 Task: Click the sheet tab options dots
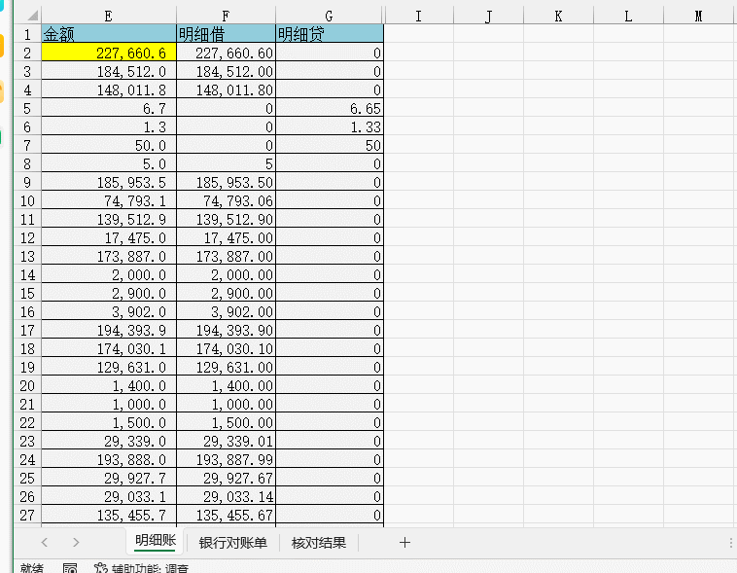731,543
